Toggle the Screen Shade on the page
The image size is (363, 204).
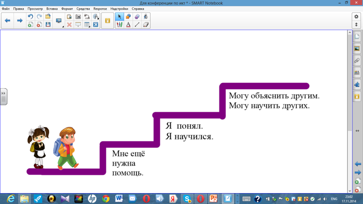(x=78, y=24)
